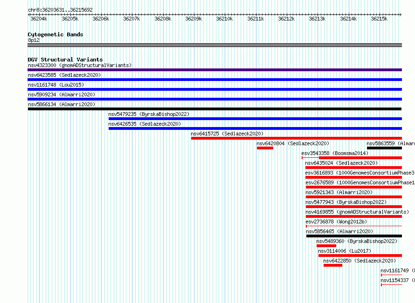
Task: Click the Cytogenetic Bands track title
Action: [55, 34]
